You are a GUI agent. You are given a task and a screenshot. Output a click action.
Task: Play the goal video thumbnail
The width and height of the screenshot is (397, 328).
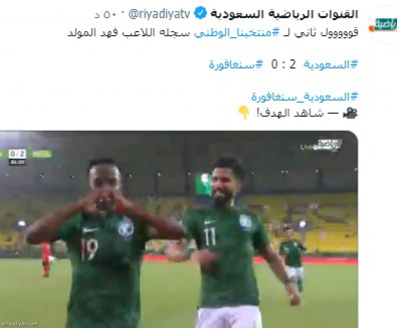coord(179,229)
